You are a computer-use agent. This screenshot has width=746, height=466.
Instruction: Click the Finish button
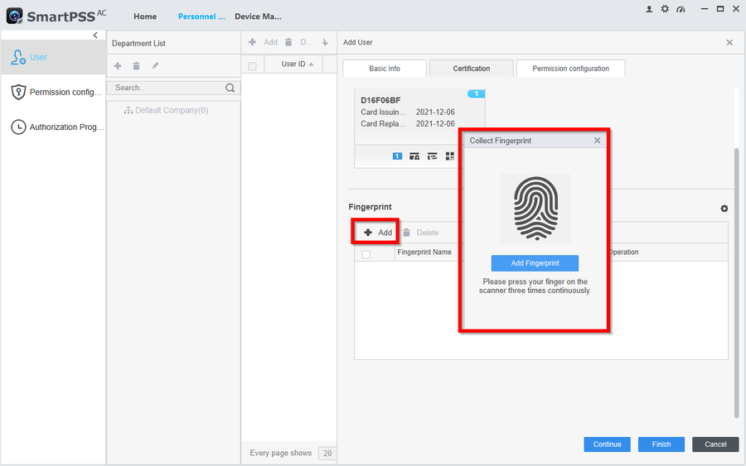pyautogui.click(x=661, y=444)
